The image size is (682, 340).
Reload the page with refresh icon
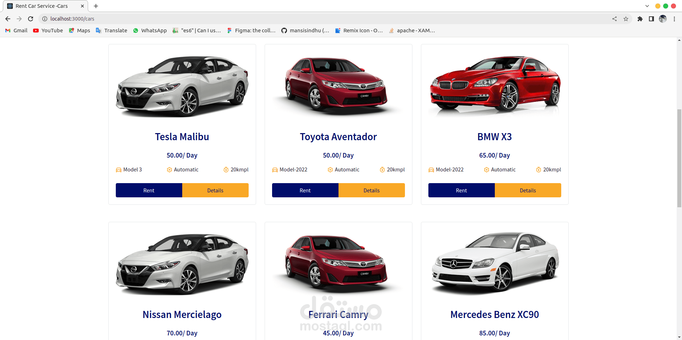click(x=31, y=19)
